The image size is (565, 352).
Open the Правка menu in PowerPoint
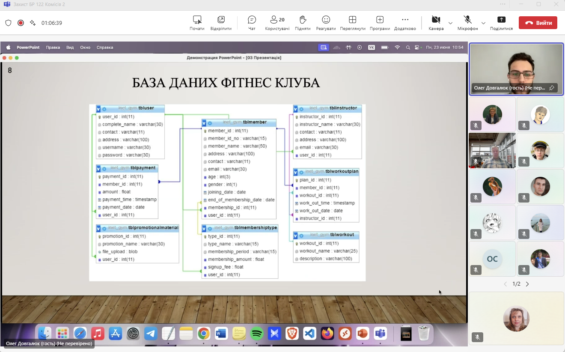(x=53, y=48)
